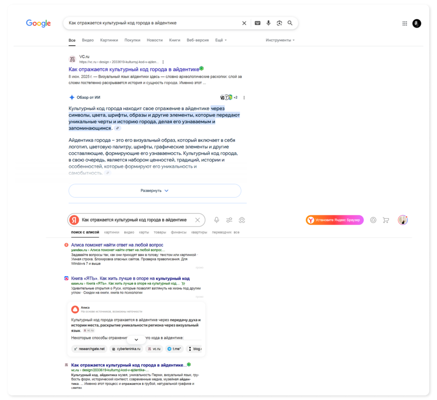Click yandex.ru green URL breadcrumb
This screenshot has width=437, height=400.
(118, 250)
